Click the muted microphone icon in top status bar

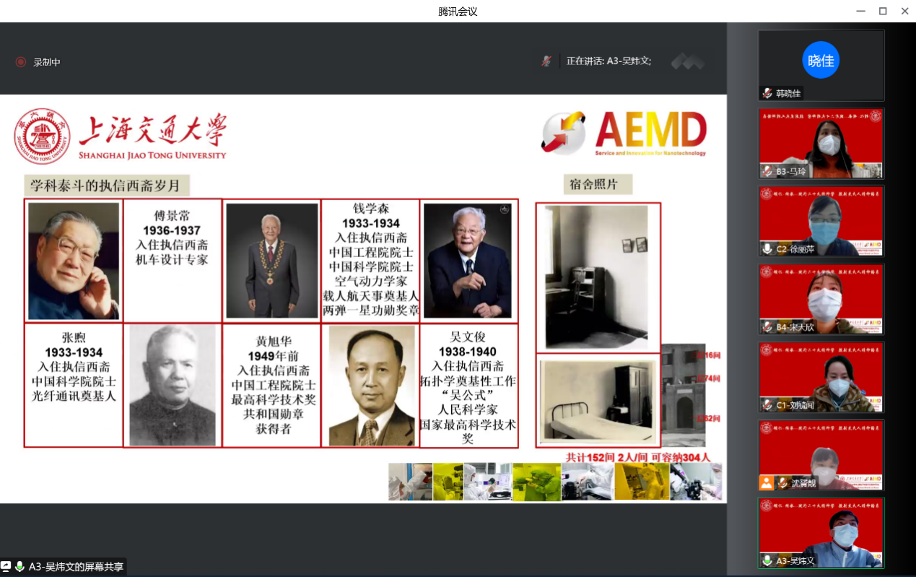[547, 61]
